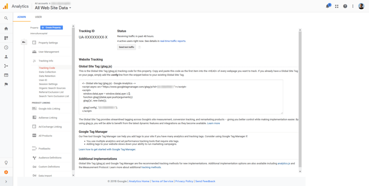Select Data Collection under Tracking Info
The image size is (369, 186).
47,72
